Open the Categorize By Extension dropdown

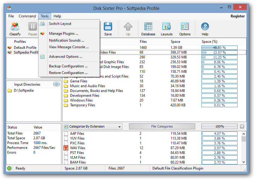[x=93, y=126]
